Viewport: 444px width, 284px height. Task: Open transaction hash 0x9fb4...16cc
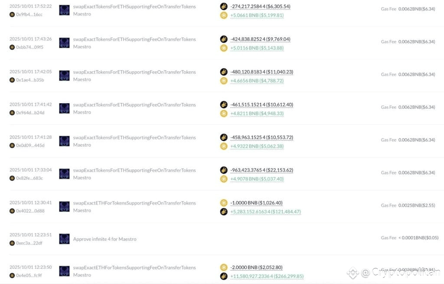tap(29, 14)
